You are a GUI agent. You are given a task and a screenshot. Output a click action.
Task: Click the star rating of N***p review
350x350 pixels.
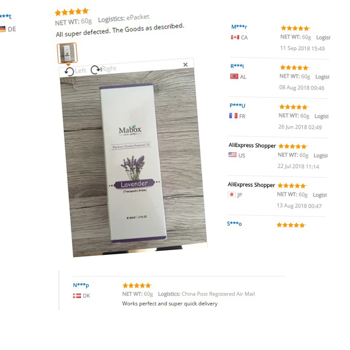(137, 285)
